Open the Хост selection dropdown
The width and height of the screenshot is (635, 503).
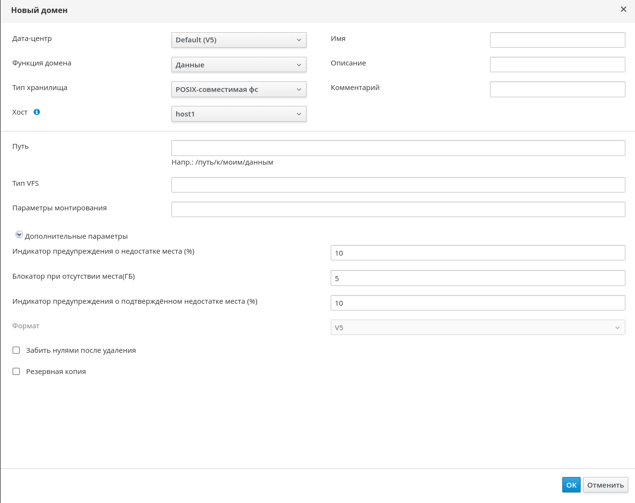pyautogui.click(x=239, y=114)
